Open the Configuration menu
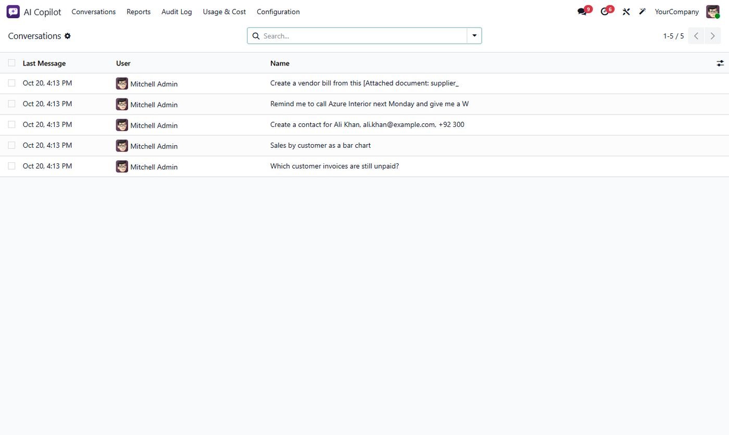 click(x=278, y=11)
